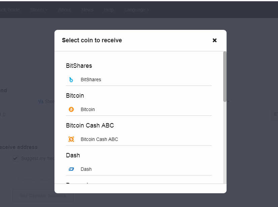Viewport: 278px width, 207px height.
Task: Open the receive coin dropdown arrow behind dialog
Action: [228, 102]
